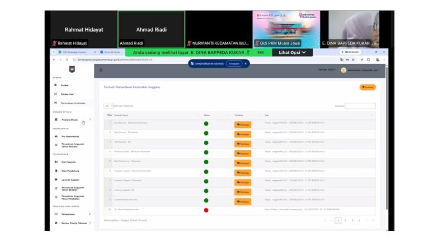
Task: Click the Pantau Aksi sidebar icon
Action: 56,94
